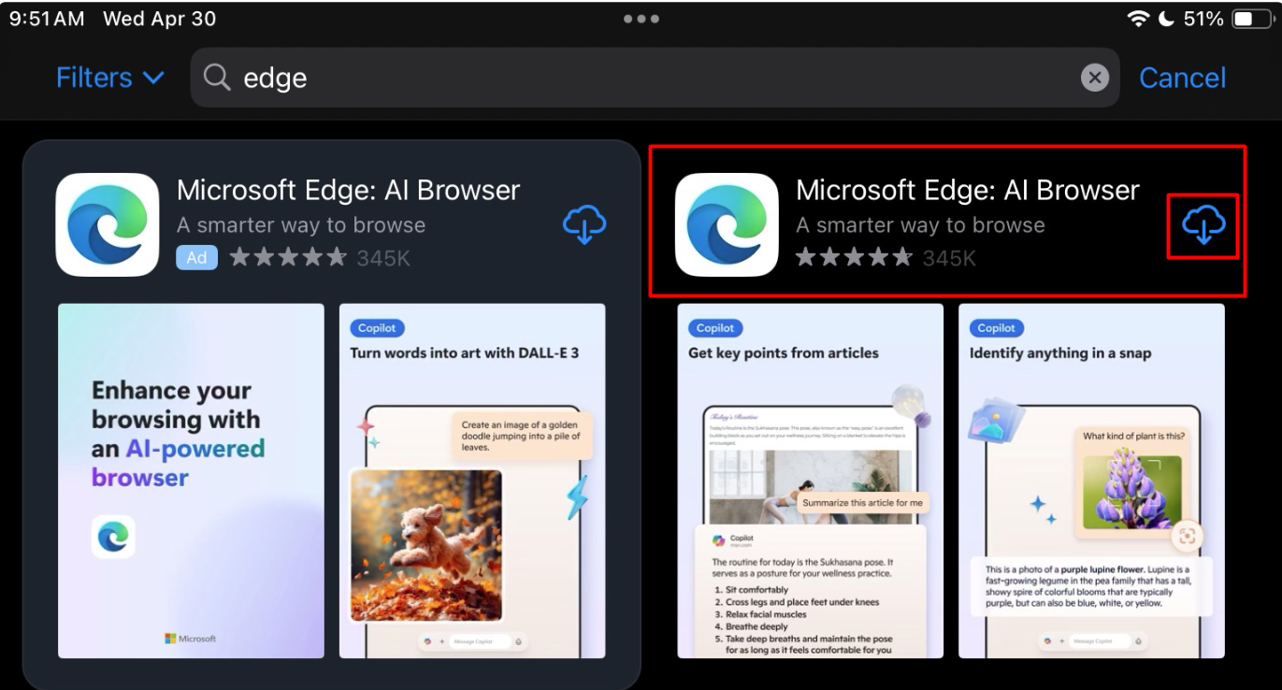
Task: Tap the Ad badge on the sponsored listing
Action: tap(196, 257)
